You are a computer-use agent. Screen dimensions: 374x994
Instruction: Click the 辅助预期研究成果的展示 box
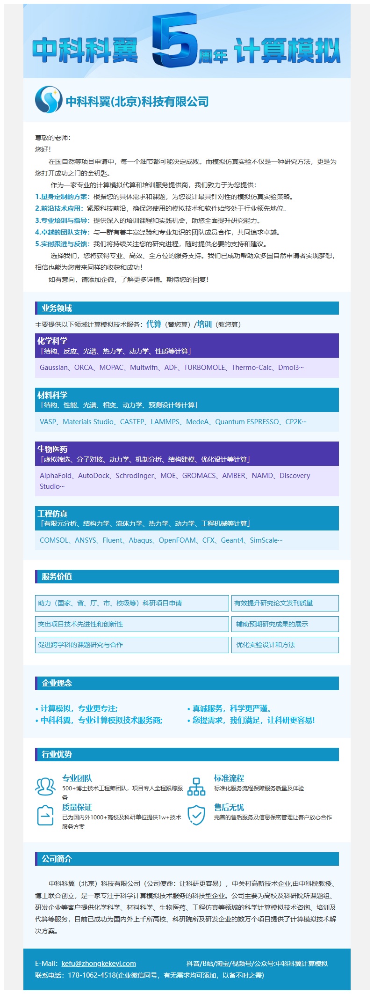tap(285, 624)
